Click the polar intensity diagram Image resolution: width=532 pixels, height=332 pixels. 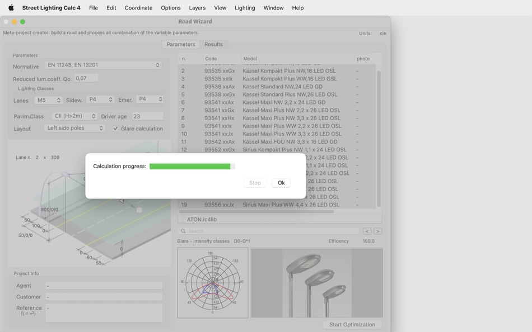coord(213,283)
